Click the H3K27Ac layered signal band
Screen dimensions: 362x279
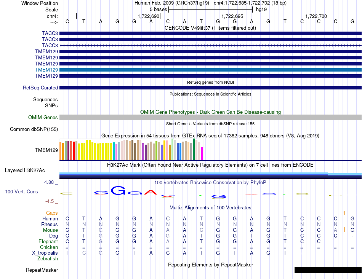[210, 176]
